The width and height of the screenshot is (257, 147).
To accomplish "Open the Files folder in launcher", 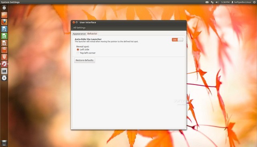I will 4,15.
